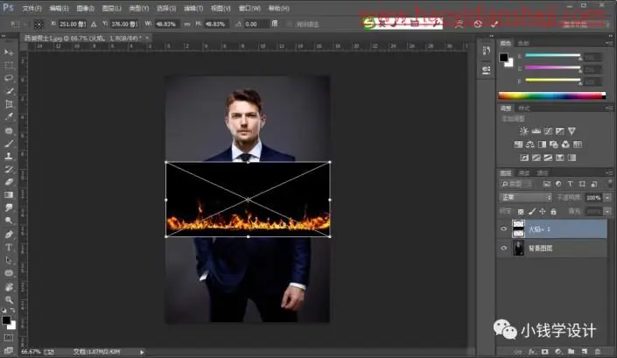Select the Hand tool
The height and width of the screenshot is (358, 617).
tap(9, 287)
